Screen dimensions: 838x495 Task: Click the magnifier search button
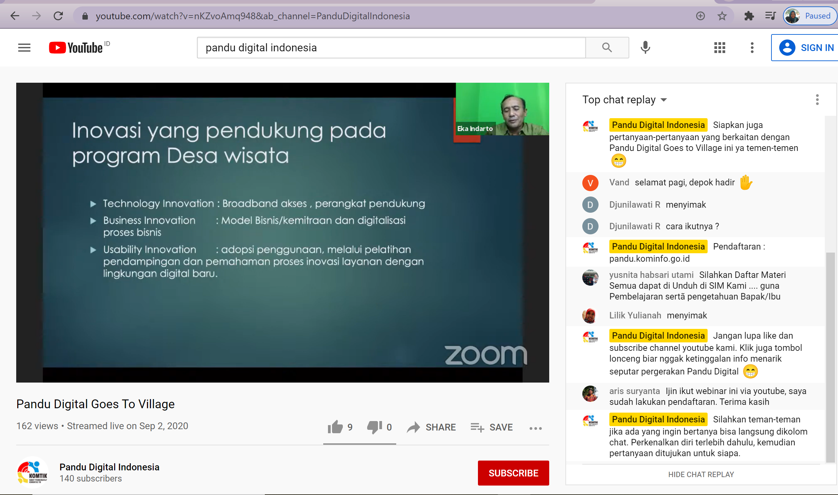pyautogui.click(x=607, y=48)
